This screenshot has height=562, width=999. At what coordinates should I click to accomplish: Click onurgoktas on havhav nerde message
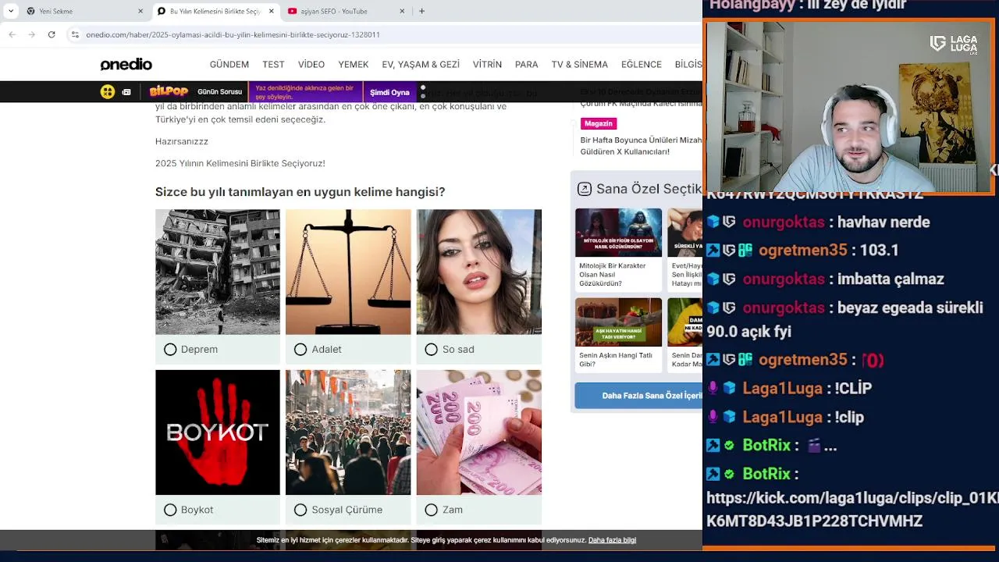click(x=784, y=222)
